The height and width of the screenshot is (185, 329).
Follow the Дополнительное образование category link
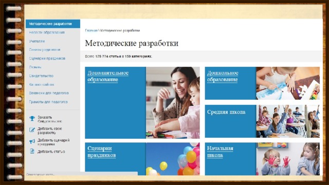click(108, 76)
